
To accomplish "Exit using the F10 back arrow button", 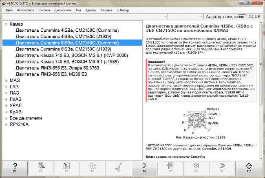I will 249,168.
